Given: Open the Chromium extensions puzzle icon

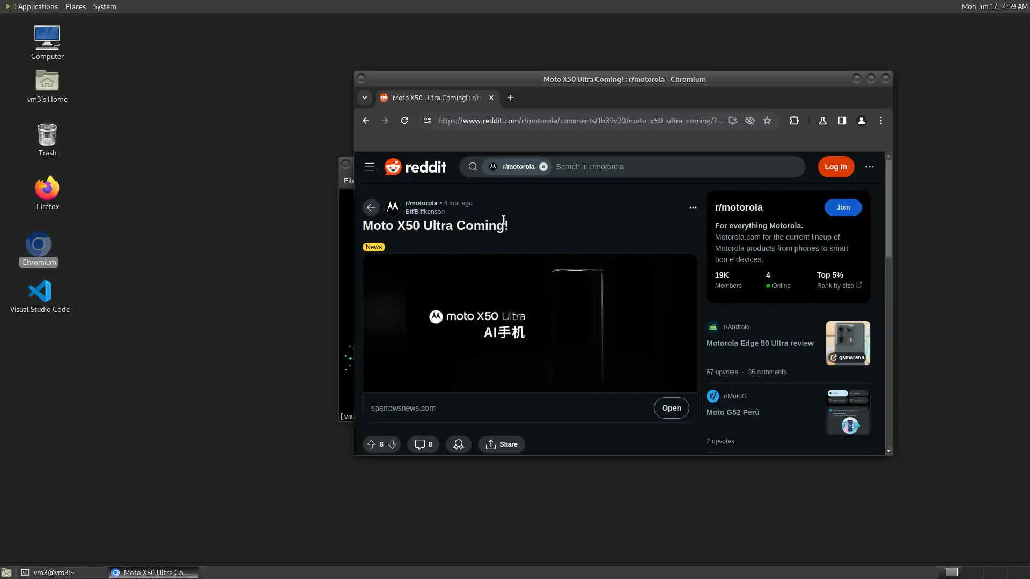Looking at the screenshot, I should [x=794, y=121].
